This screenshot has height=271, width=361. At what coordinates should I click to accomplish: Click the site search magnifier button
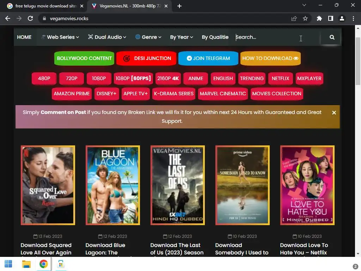point(332,37)
